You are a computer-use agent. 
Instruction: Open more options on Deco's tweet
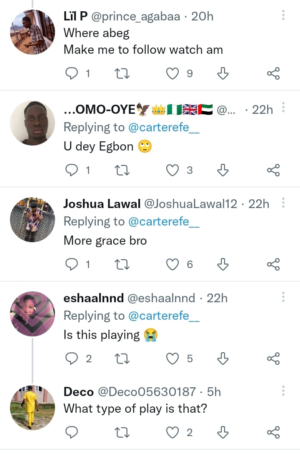click(283, 391)
